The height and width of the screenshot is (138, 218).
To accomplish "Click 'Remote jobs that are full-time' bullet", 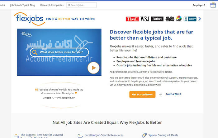I will [x=147, y=57].
